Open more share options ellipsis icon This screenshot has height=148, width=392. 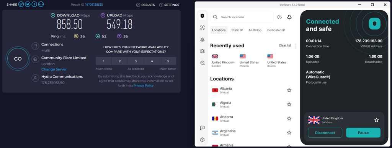click(41, 5)
